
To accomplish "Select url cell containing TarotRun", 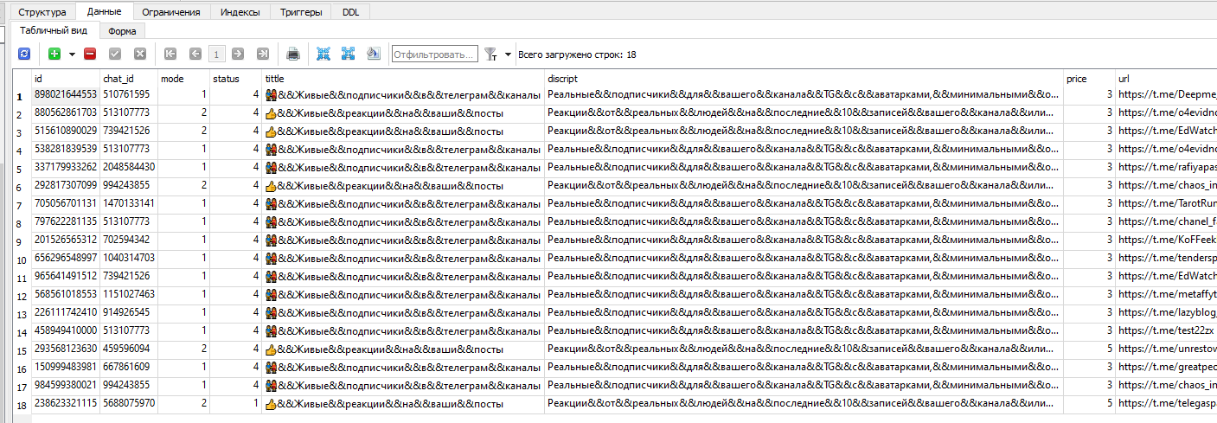I will point(1166,203).
